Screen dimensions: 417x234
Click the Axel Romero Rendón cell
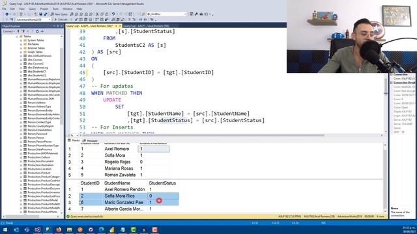124,189
